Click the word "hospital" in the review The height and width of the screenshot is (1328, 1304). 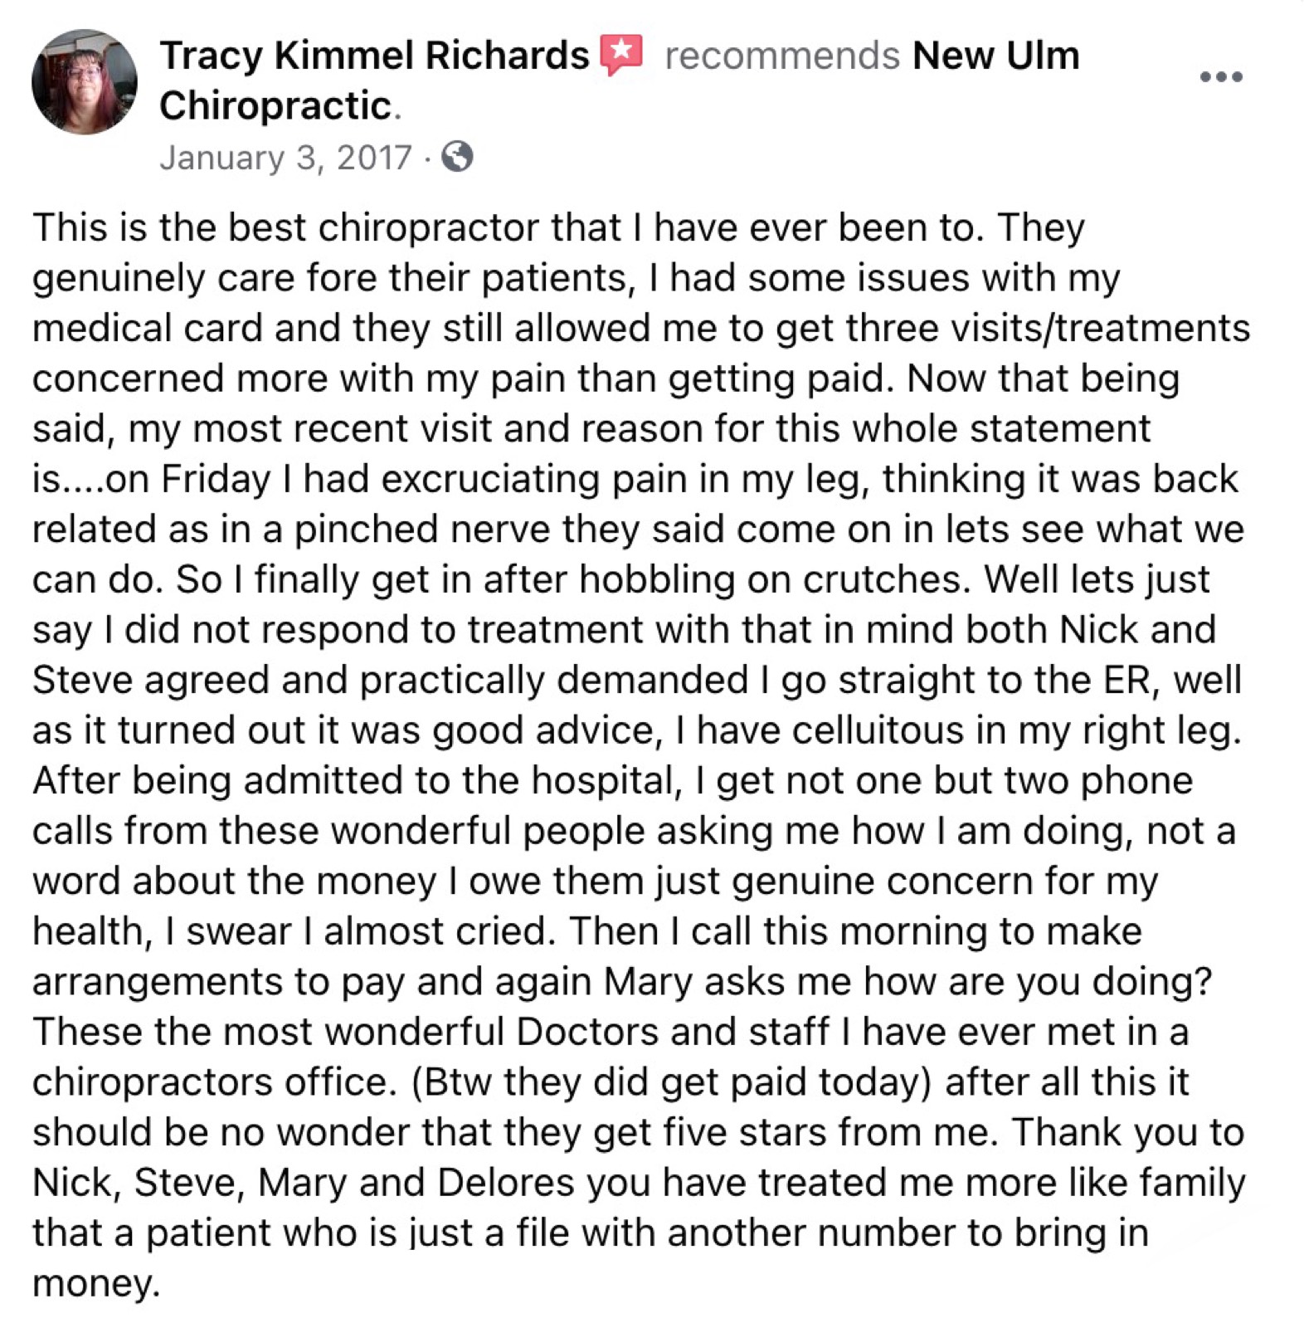(x=604, y=780)
